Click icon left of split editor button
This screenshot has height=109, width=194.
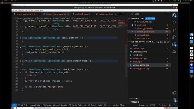click(x=116, y=14)
